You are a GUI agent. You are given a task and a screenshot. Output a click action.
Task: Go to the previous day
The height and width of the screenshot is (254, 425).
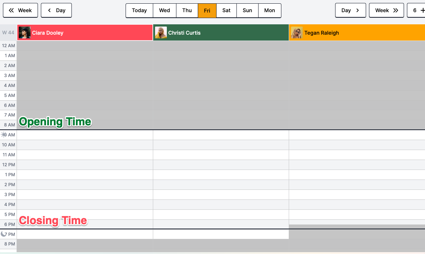(x=56, y=10)
